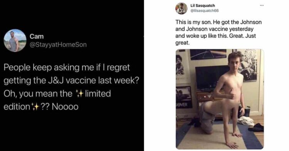289x151 pixels.
Task: Click the word "Noooo" in Cam's tweet
Action: [65, 107]
